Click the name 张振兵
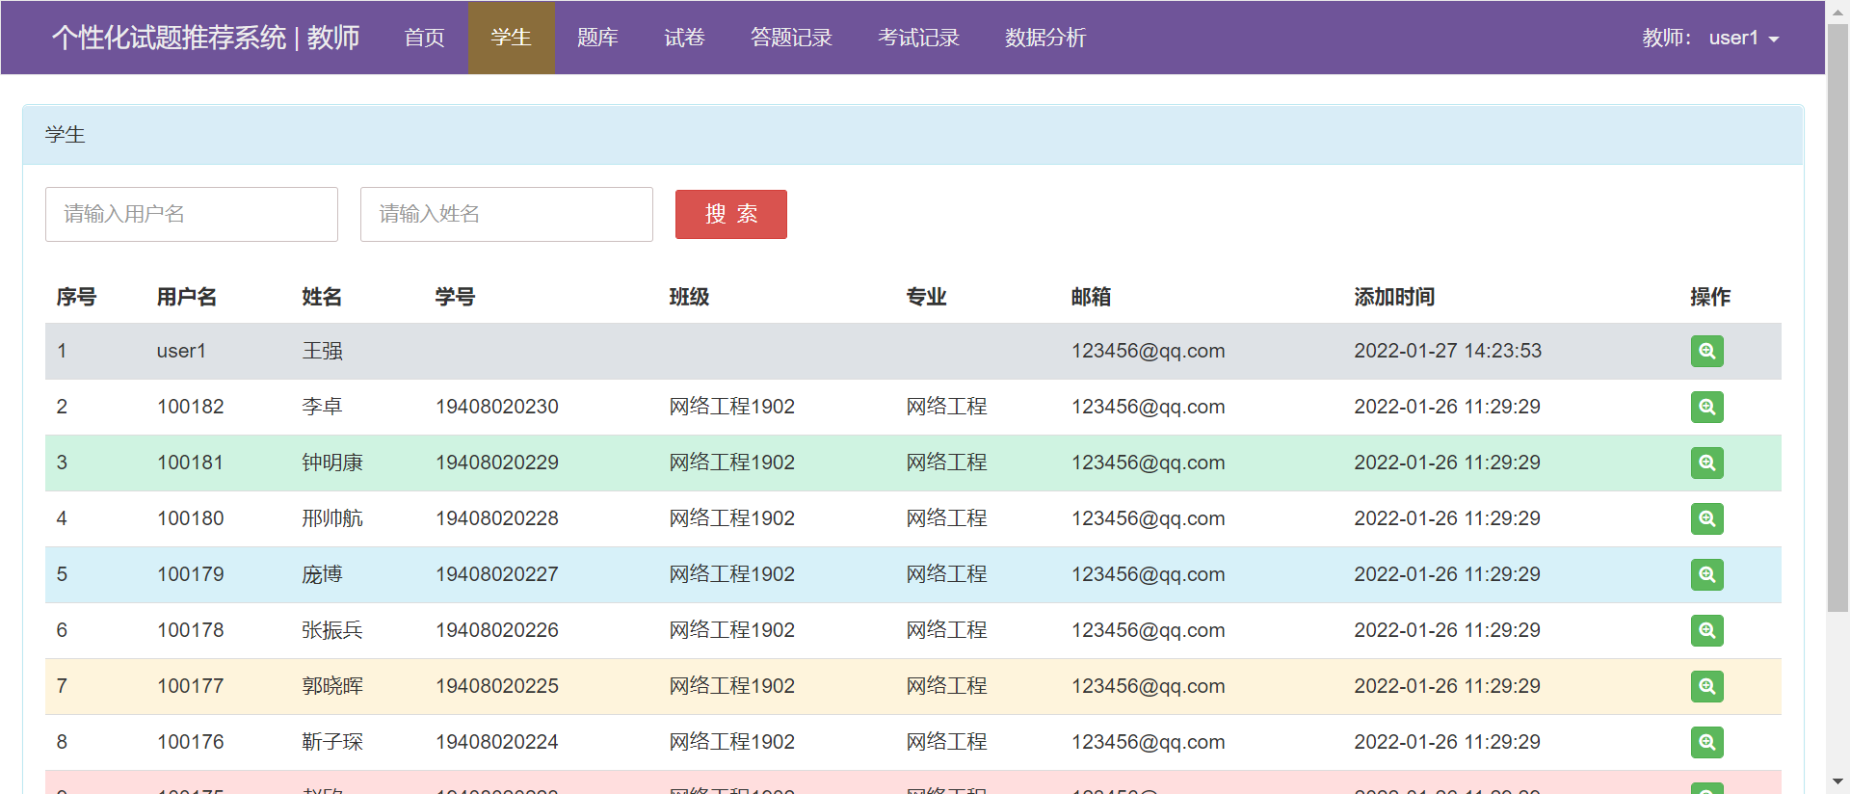 coord(332,630)
